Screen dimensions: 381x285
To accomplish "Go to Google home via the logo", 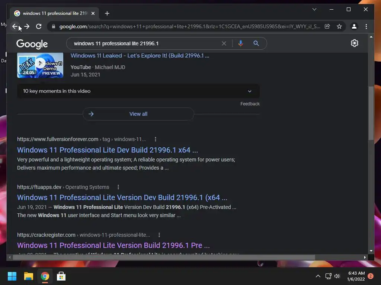I will (x=32, y=44).
